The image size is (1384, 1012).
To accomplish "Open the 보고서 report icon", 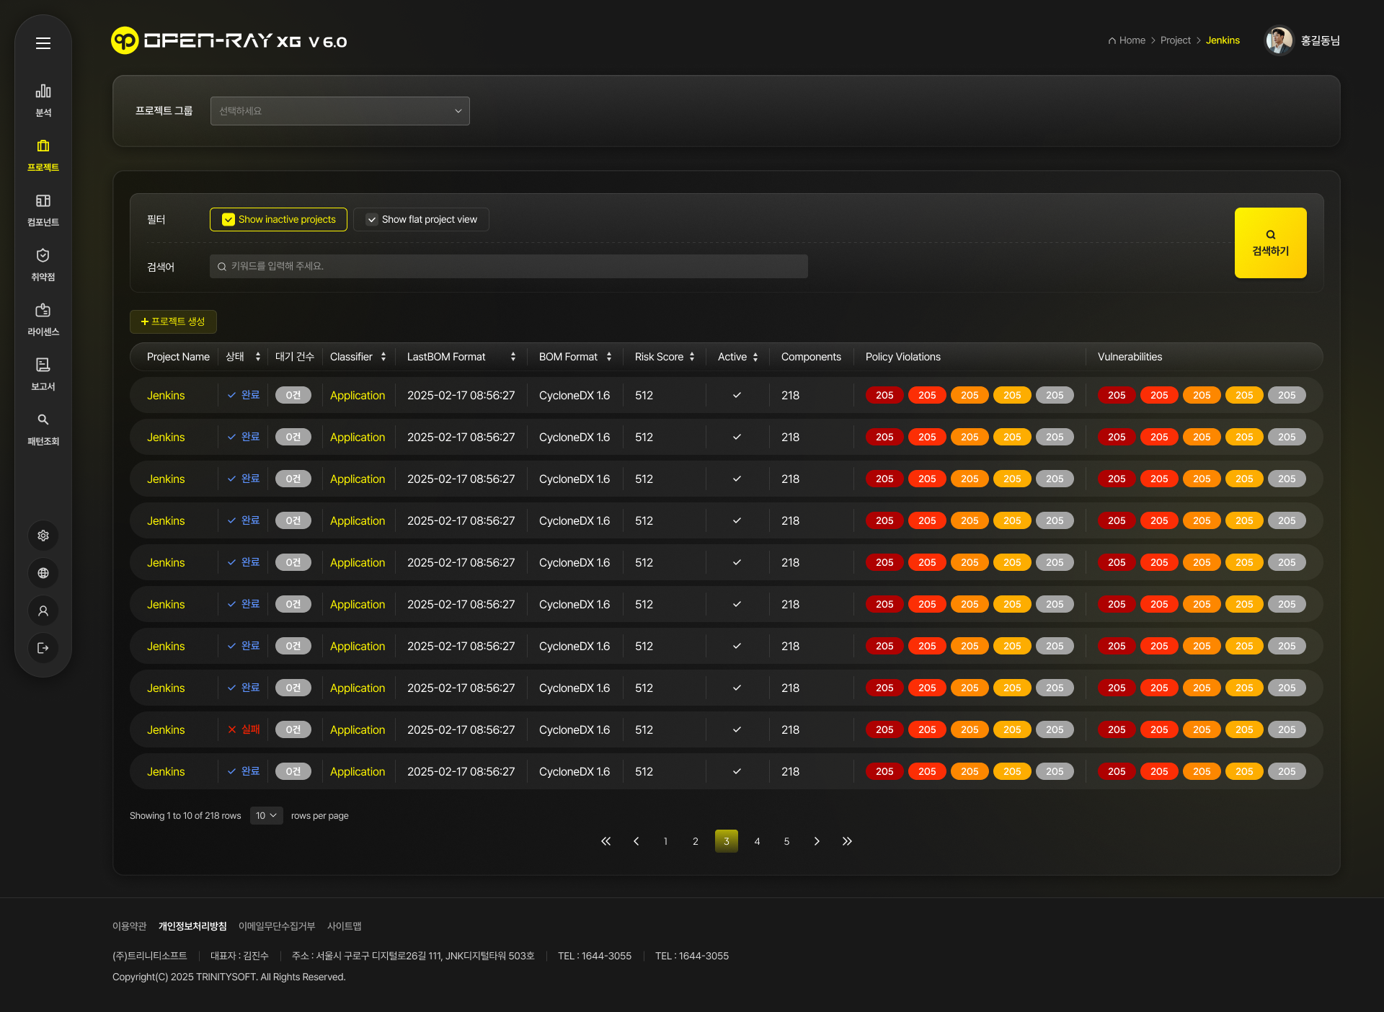I will [x=43, y=365].
